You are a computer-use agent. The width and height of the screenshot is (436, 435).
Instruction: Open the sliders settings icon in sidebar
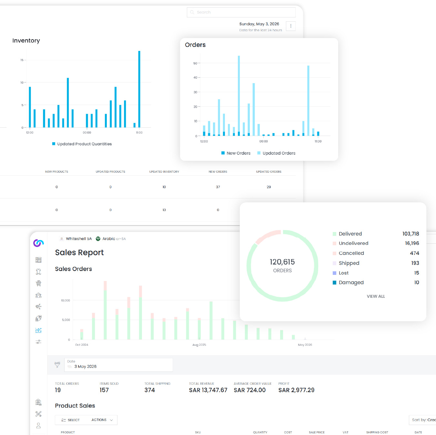pos(38,342)
